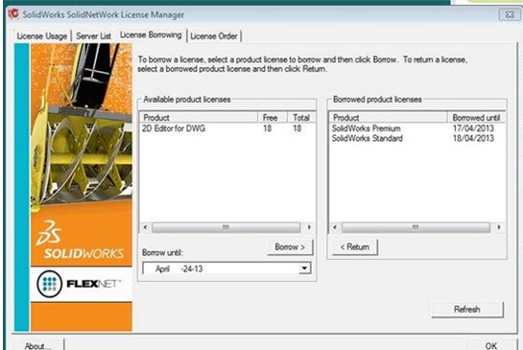This screenshot has height=350, width=523.
Task: Open the About dialog
Action: (37, 345)
